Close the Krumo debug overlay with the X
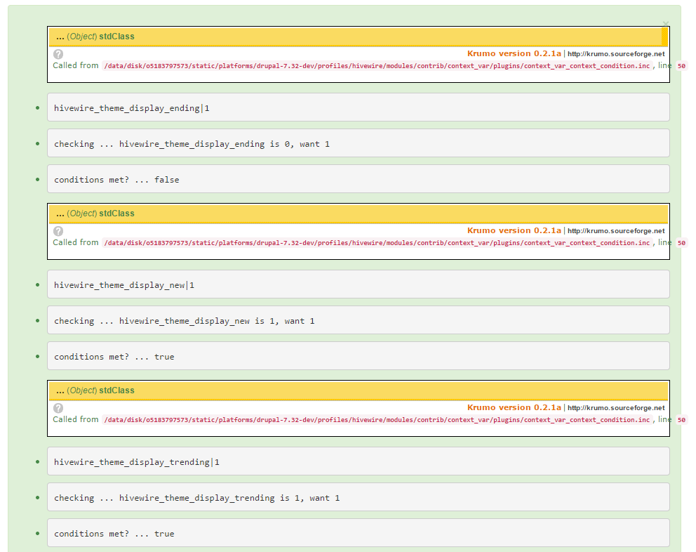696x552 pixels. (665, 24)
